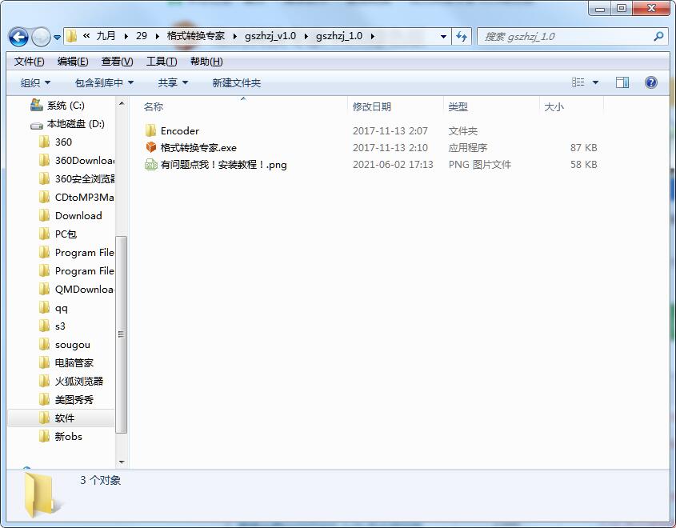Navigate to 29 breadcrumb

[142, 36]
